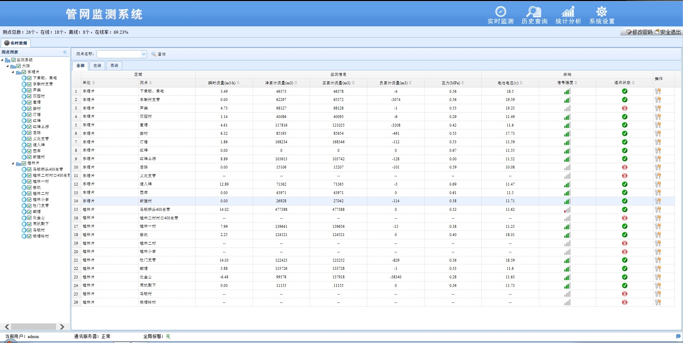Click the tree panel scroll right arrow
This screenshot has height=343, width=683.
click(62, 327)
